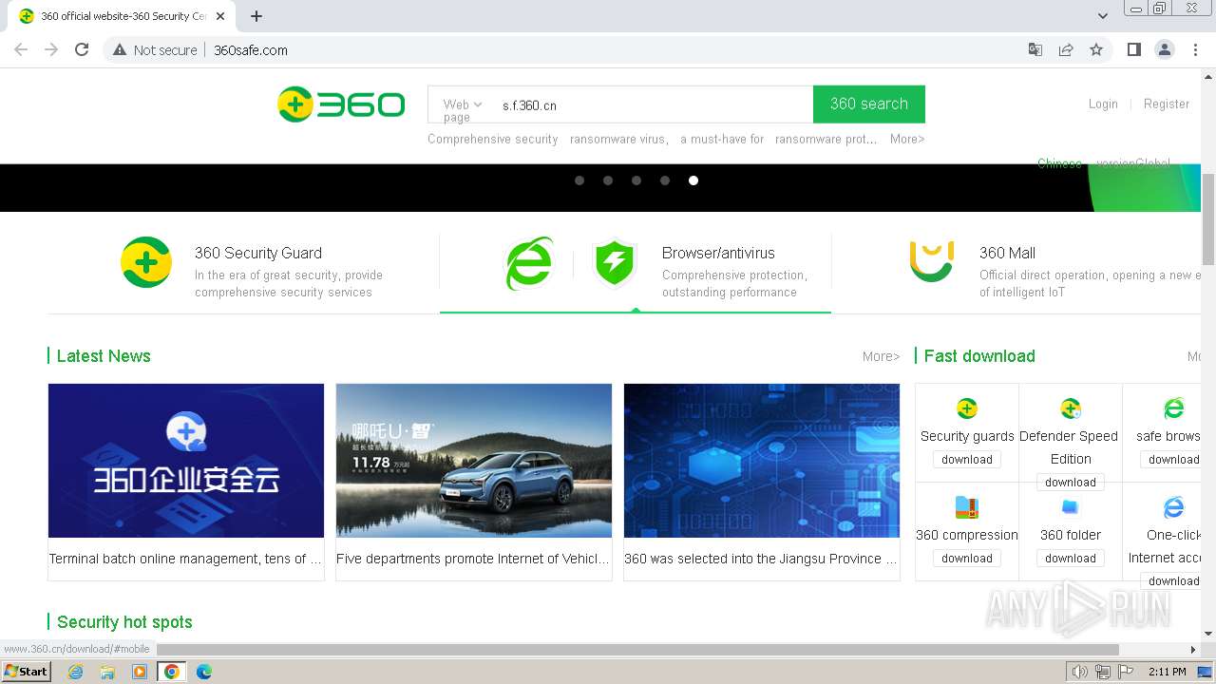Go back in browser history

point(21,49)
